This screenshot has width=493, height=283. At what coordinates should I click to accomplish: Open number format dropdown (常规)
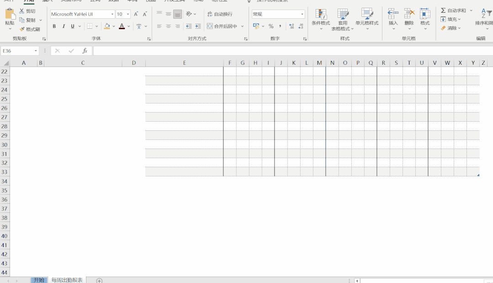click(302, 14)
